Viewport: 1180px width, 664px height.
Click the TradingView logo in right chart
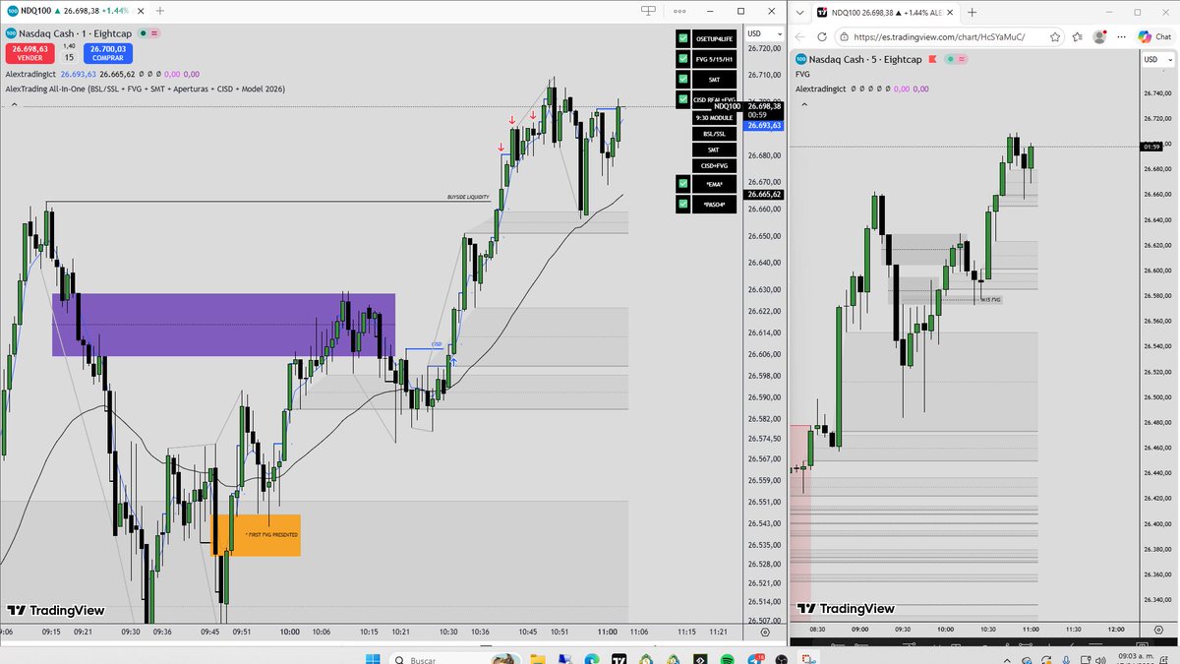pyautogui.click(x=846, y=609)
